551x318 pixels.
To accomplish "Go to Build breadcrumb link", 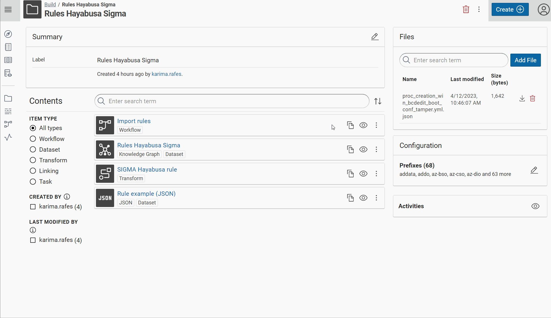I will coord(50,5).
